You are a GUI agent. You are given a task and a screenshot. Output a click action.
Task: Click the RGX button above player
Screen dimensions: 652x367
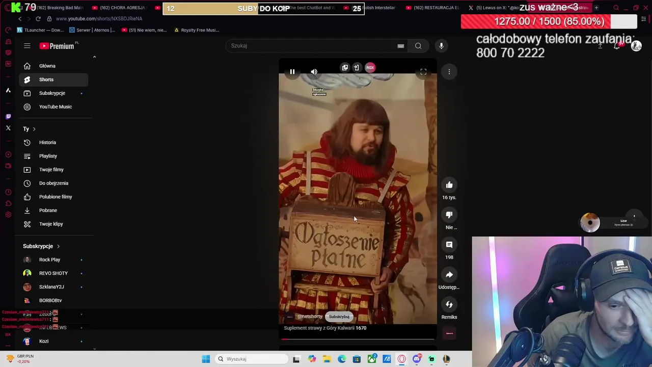tap(370, 67)
